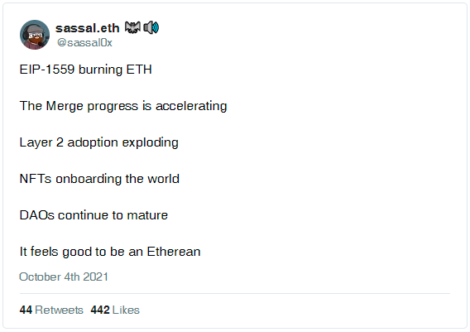The width and height of the screenshot is (470, 332).
Task: Click the number 442 likes count
Action: (100, 310)
